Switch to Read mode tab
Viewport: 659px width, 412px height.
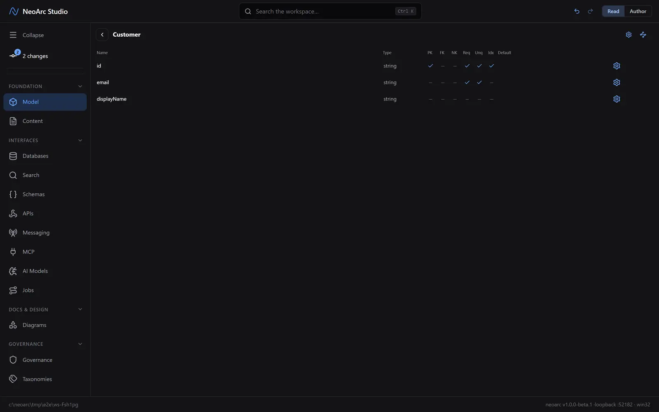(613, 11)
